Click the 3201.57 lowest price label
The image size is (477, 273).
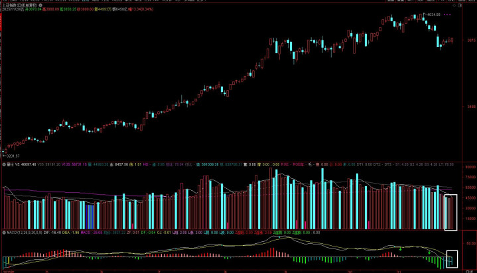tap(13, 156)
